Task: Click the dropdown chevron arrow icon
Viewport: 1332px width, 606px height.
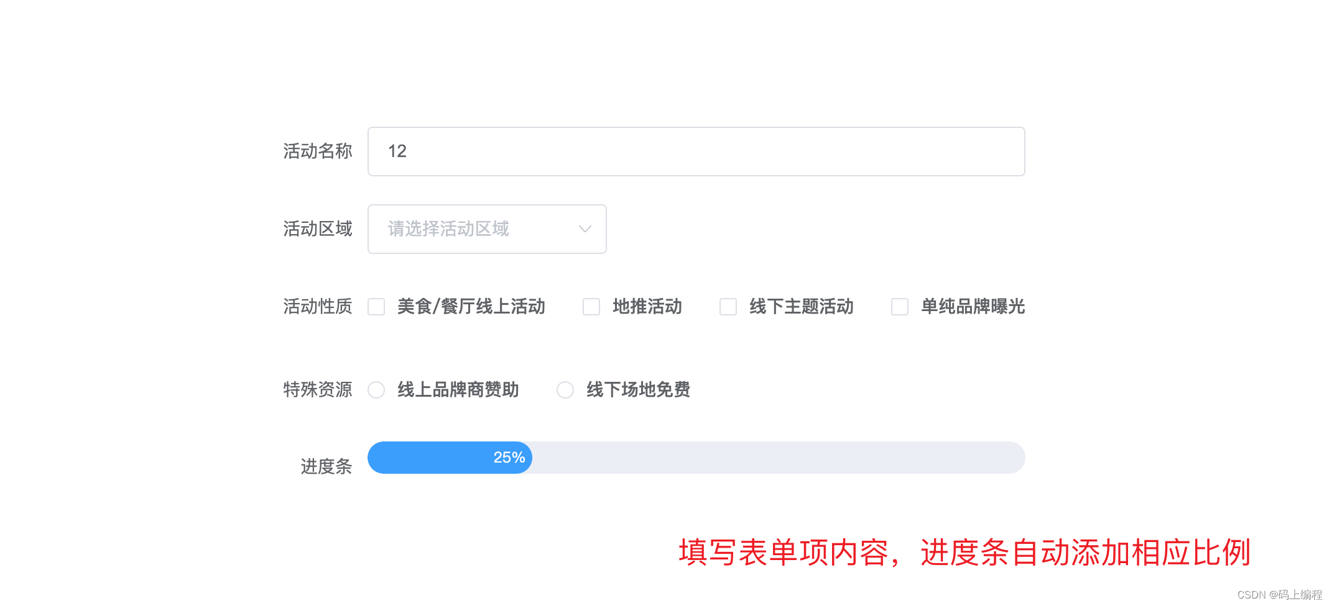Action: tap(585, 229)
